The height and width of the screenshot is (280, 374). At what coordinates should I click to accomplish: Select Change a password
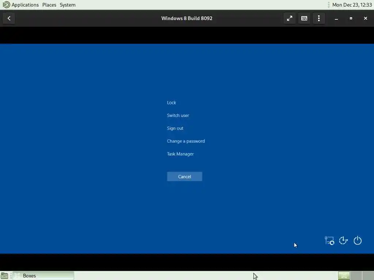point(186,141)
